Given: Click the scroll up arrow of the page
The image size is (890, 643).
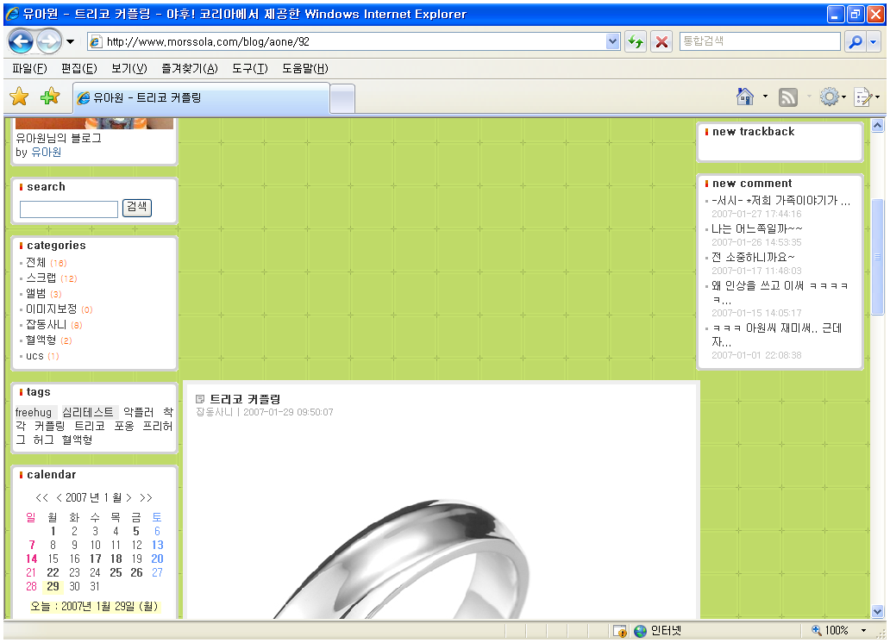Looking at the screenshot, I should pyautogui.click(x=878, y=125).
